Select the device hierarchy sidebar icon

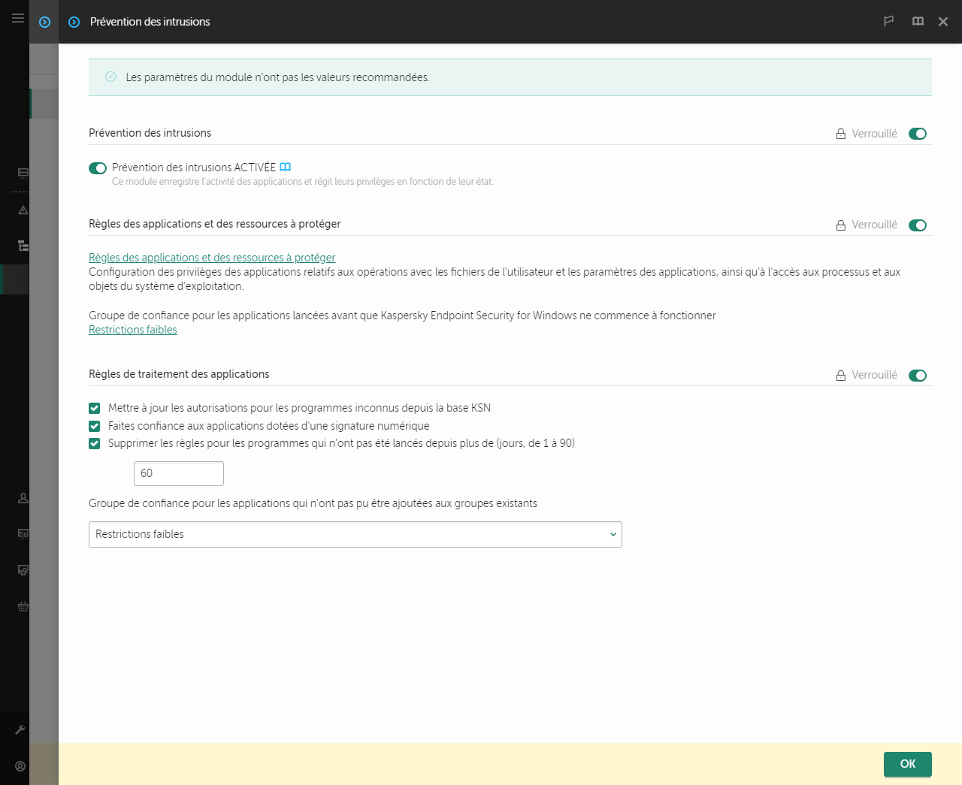pos(23,246)
